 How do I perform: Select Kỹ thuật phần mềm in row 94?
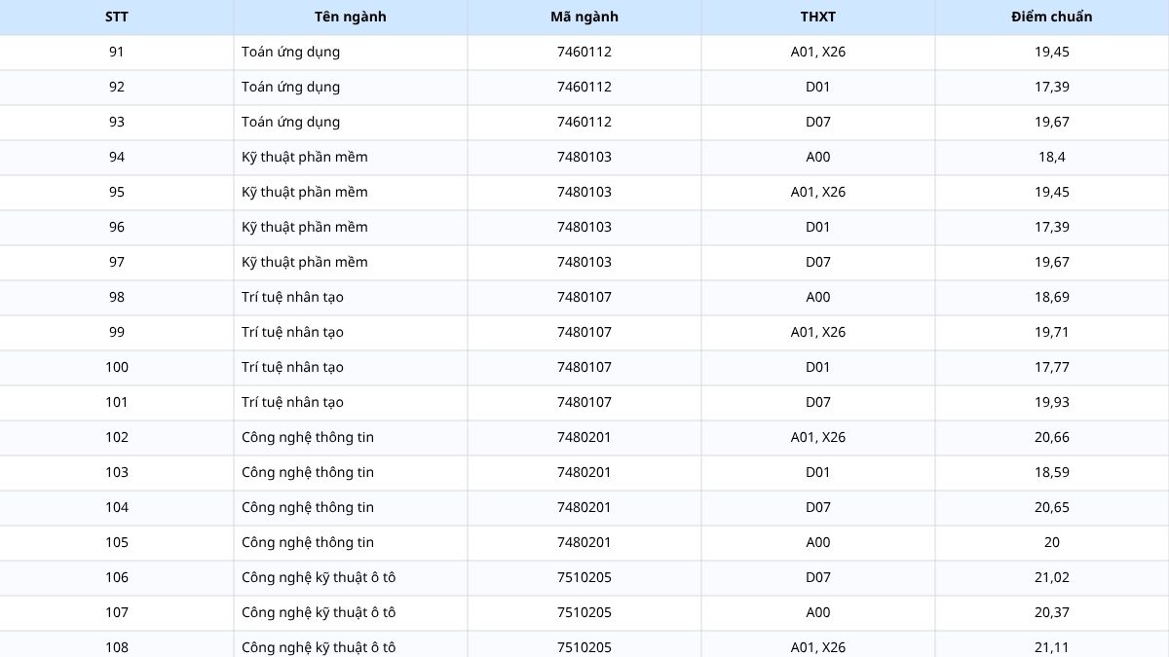pyautogui.click(x=305, y=157)
